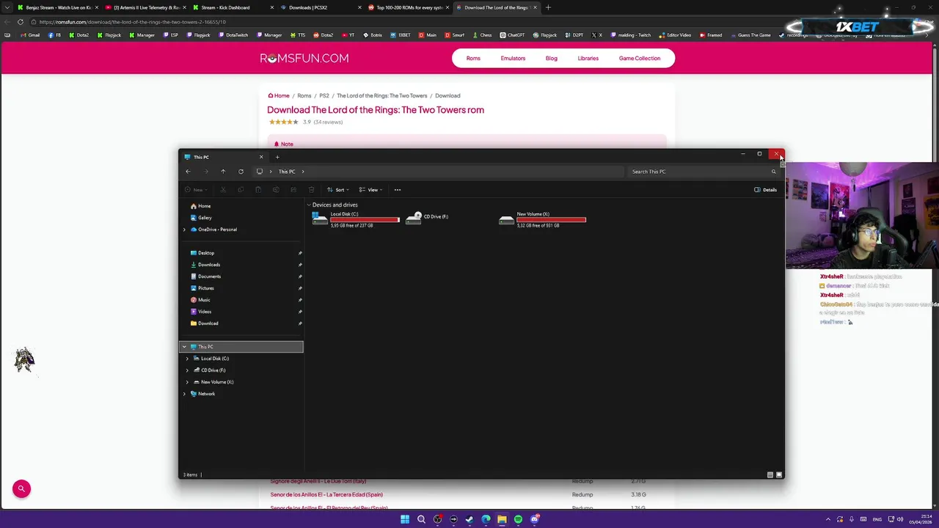
Task: Click The Two Towers breadcrumb link
Action: pos(381,95)
